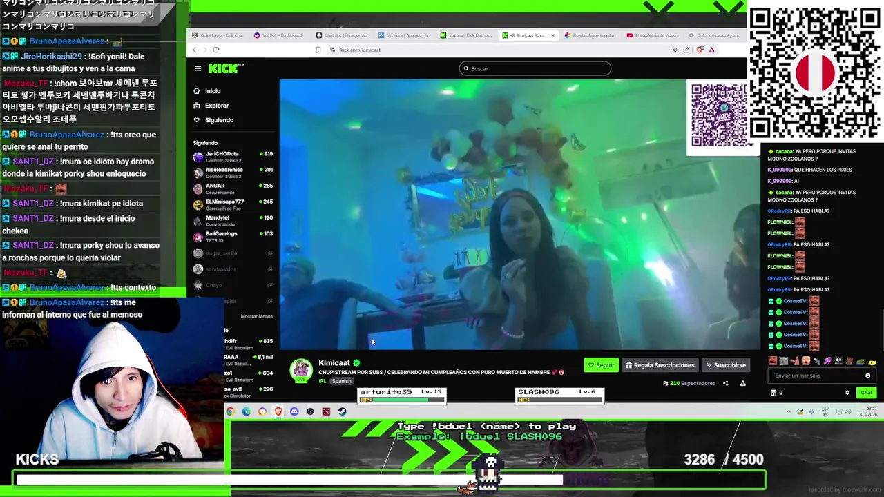Screen dimensions: 884x497
Task: Open Steam from the taskbar
Action: 342,411
